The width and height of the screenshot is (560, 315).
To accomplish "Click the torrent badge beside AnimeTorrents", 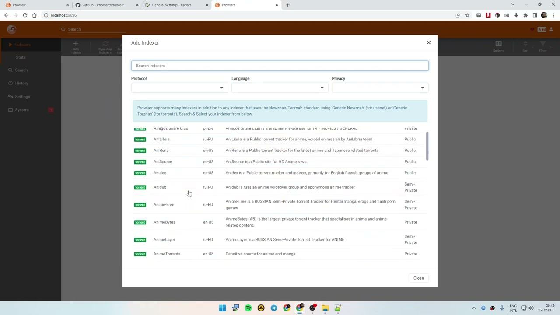I will tap(140, 254).
